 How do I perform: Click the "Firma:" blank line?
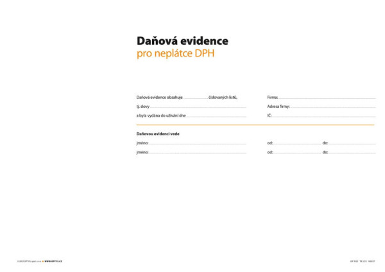(x=327, y=98)
